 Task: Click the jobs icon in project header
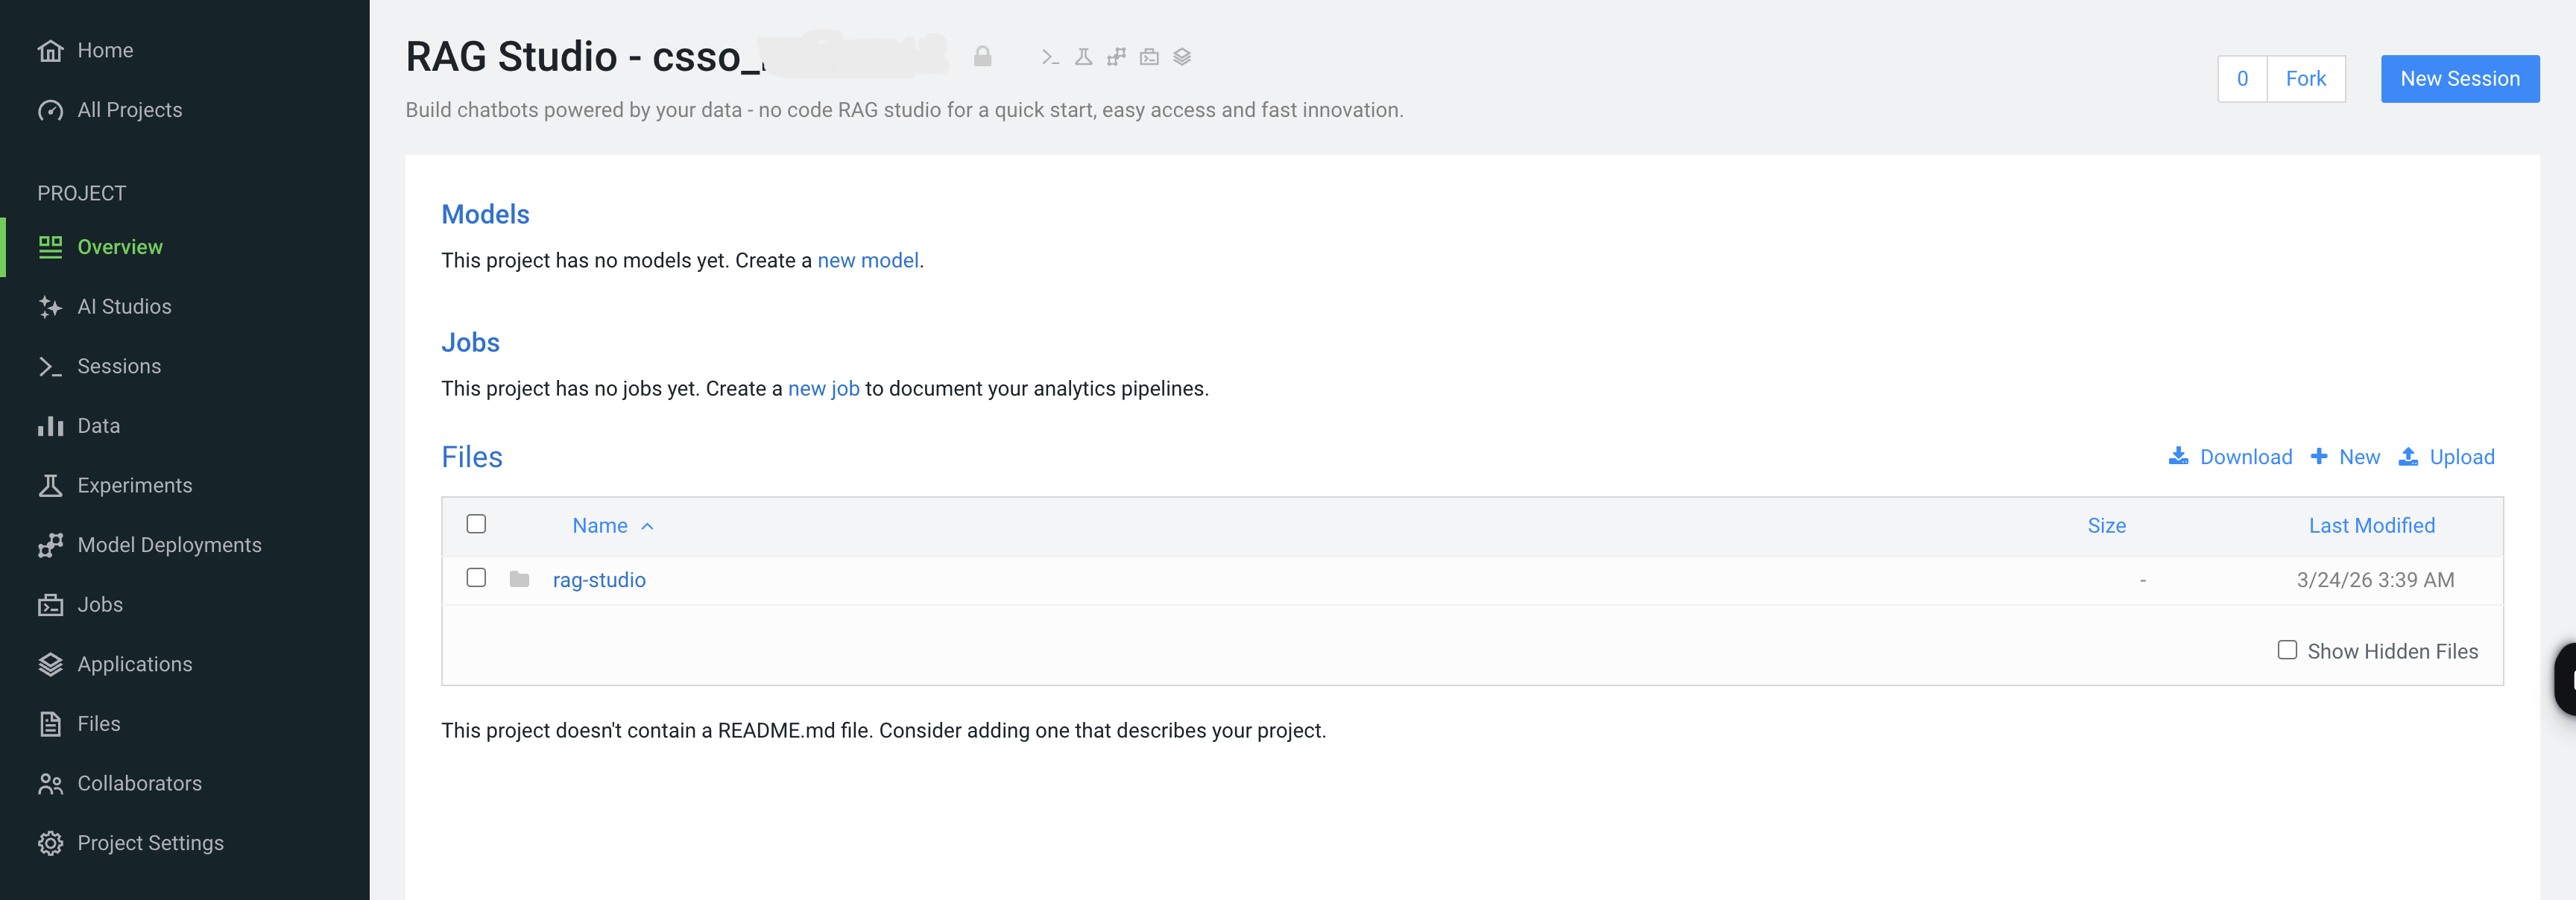point(1149,57)
